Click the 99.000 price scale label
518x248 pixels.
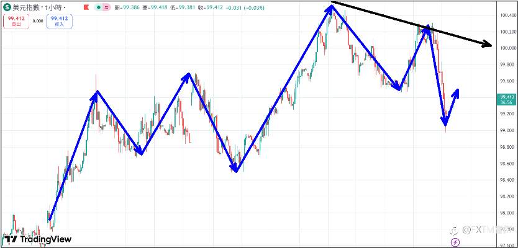click(508, 131)
